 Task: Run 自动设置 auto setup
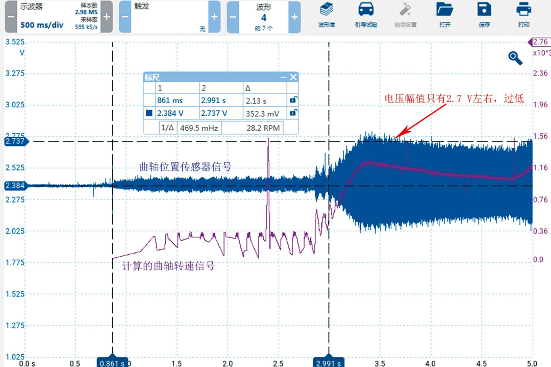(406, 15)
